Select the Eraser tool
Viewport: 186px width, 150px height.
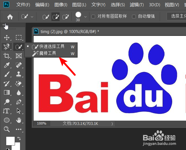click(19, 84)
